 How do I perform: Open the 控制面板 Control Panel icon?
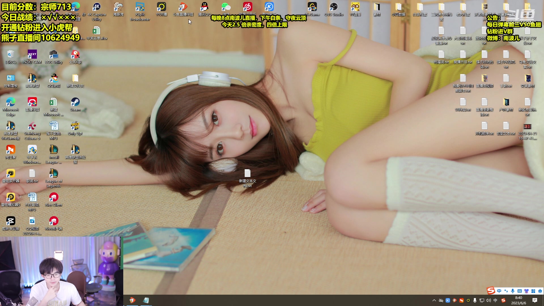point(11,80)
